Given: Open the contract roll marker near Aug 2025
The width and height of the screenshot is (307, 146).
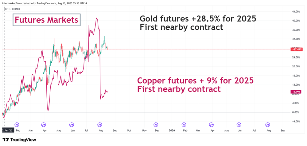Looking at the screenshot, I should tap(100, 125).
